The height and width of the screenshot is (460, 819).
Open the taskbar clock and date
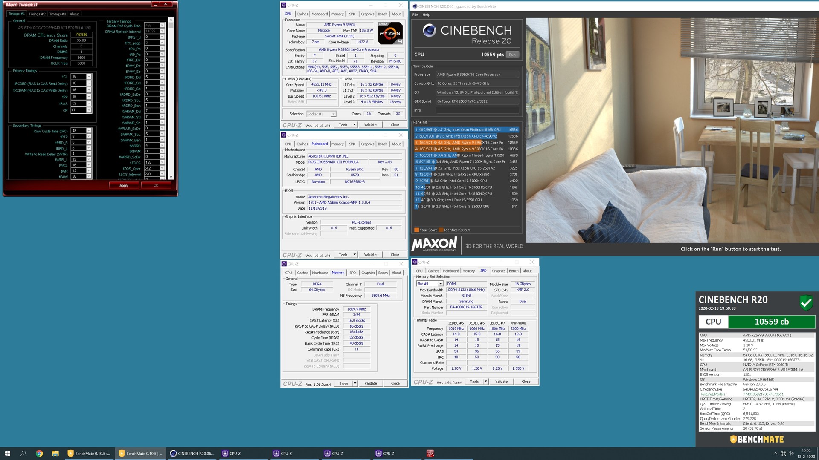(x=806, y=453)
